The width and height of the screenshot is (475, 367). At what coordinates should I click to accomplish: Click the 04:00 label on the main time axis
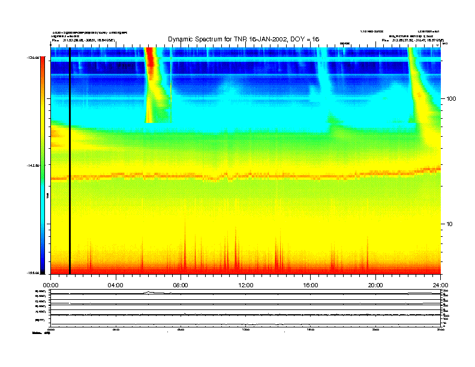[116, 285]
